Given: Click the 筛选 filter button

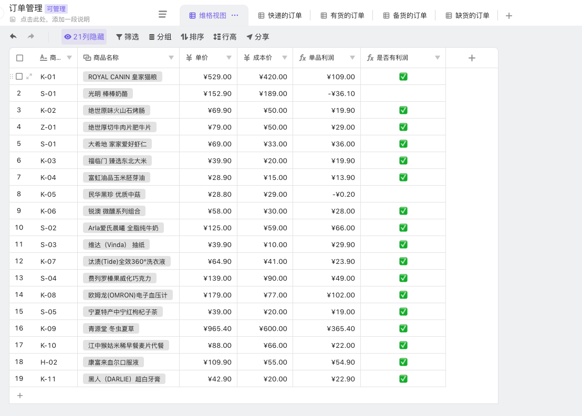Looking at the screenshot, I should pyautogui.click(x=127, y=37).
